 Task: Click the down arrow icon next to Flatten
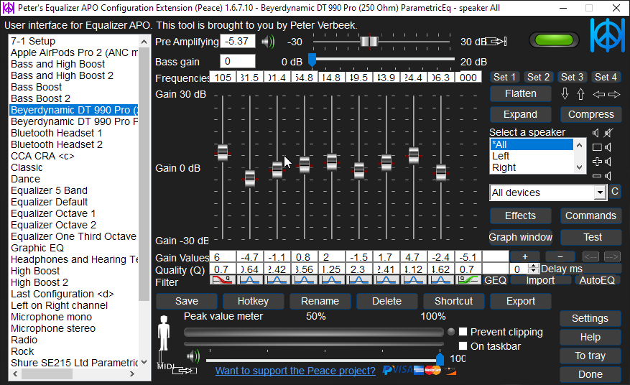tap(565, 93)
